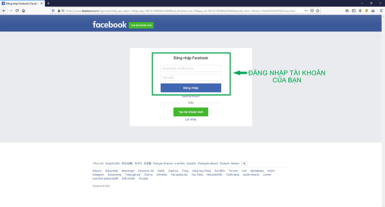Image resolution: width=385 pixels, height=207 pixels.
Task: Switch language to Português (Brasil)
Action: tap(208, 164)
